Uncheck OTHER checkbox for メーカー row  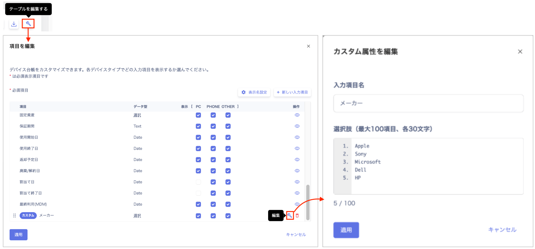pos(228,216)
